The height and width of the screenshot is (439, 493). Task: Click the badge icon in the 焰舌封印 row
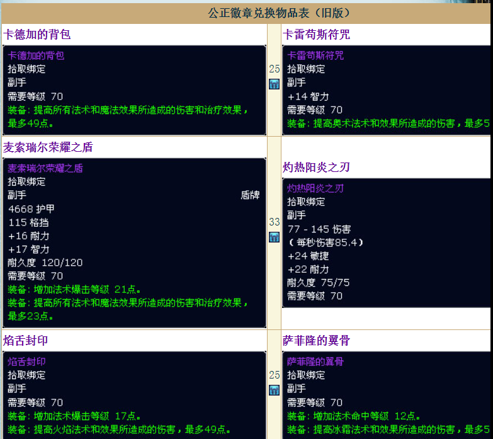tap(274, 391)
